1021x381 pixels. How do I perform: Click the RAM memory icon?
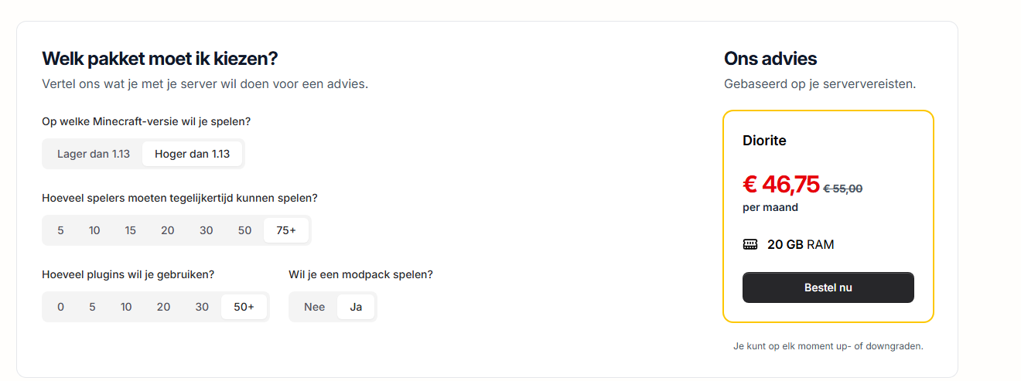(x=750, y=245)
